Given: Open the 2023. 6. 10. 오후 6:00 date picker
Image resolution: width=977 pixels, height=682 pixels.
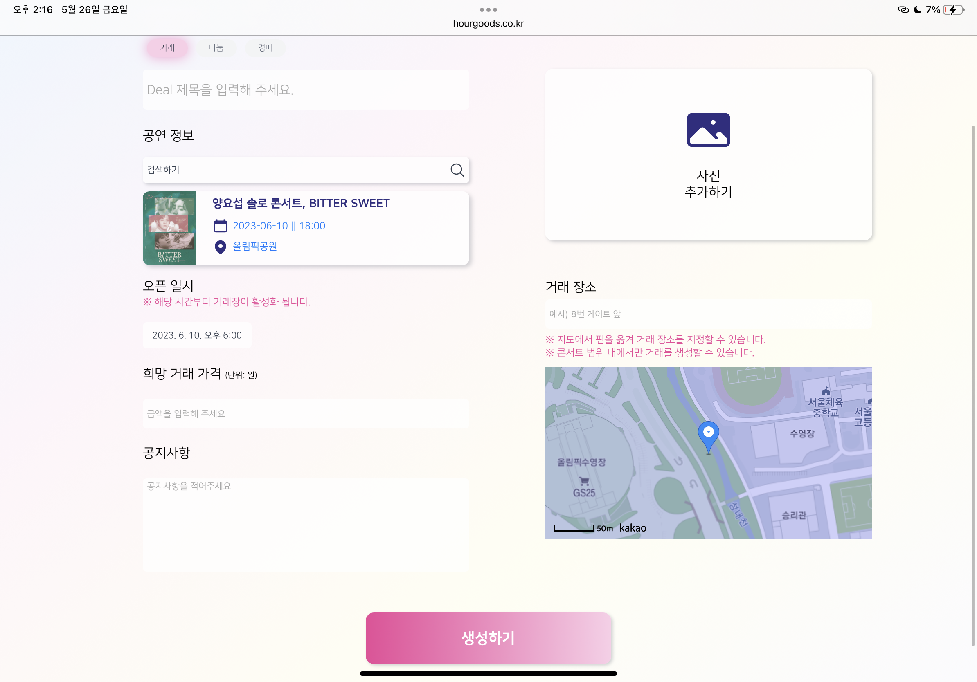Looking at the screenshot, I should click(197, 335).
